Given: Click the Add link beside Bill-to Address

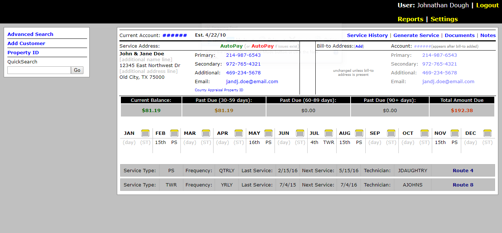Looking at the screenshot, I should click(x=359, y=47).
